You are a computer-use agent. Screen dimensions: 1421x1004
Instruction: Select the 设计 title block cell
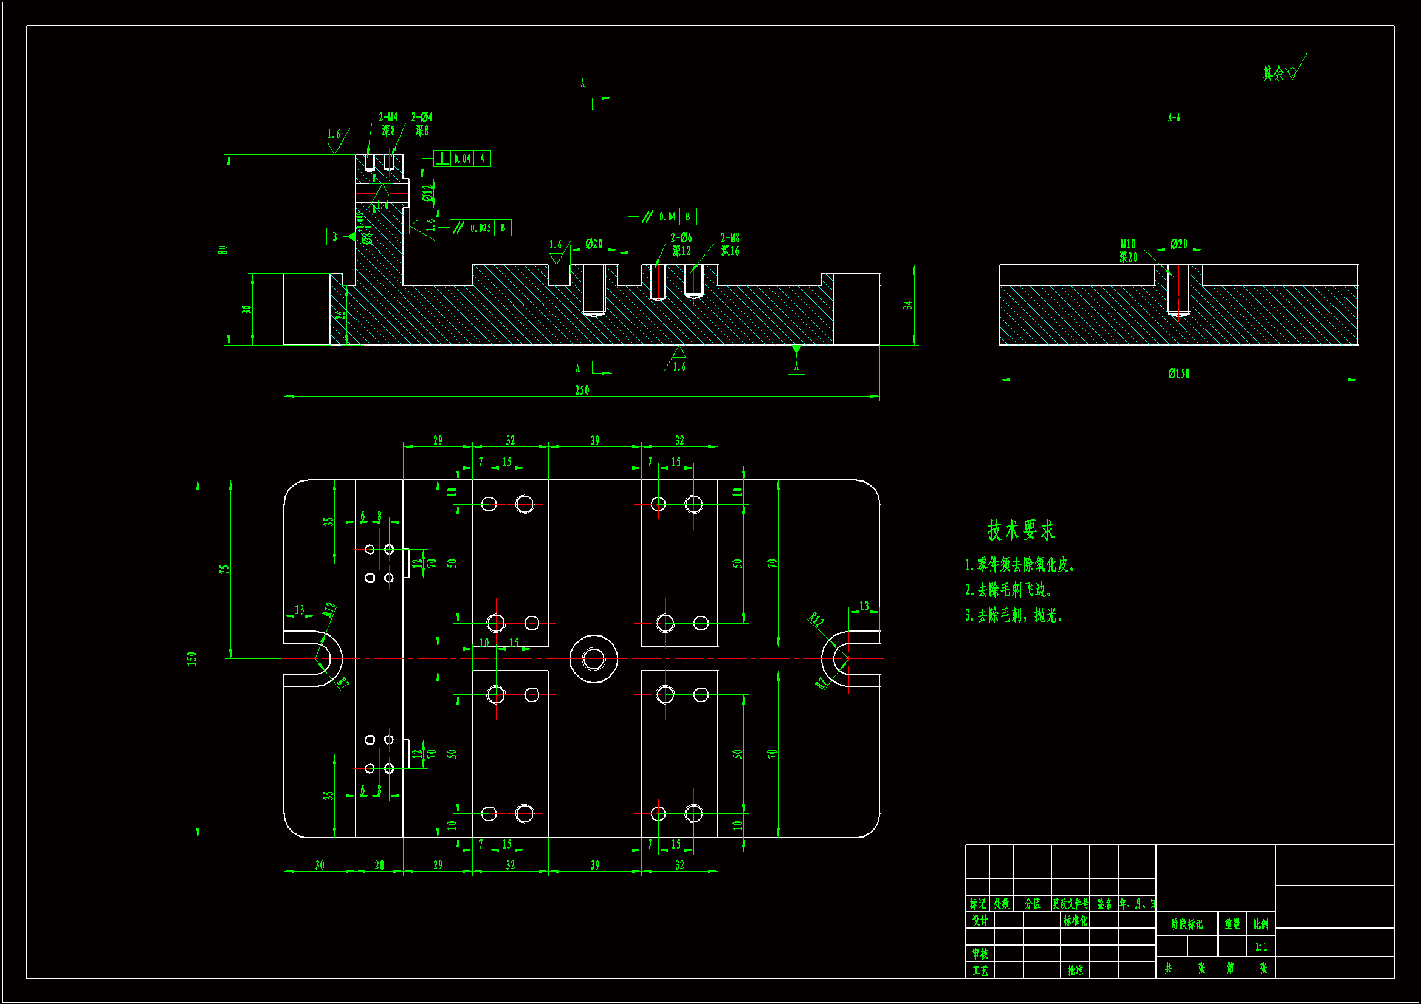click(979, 921)
